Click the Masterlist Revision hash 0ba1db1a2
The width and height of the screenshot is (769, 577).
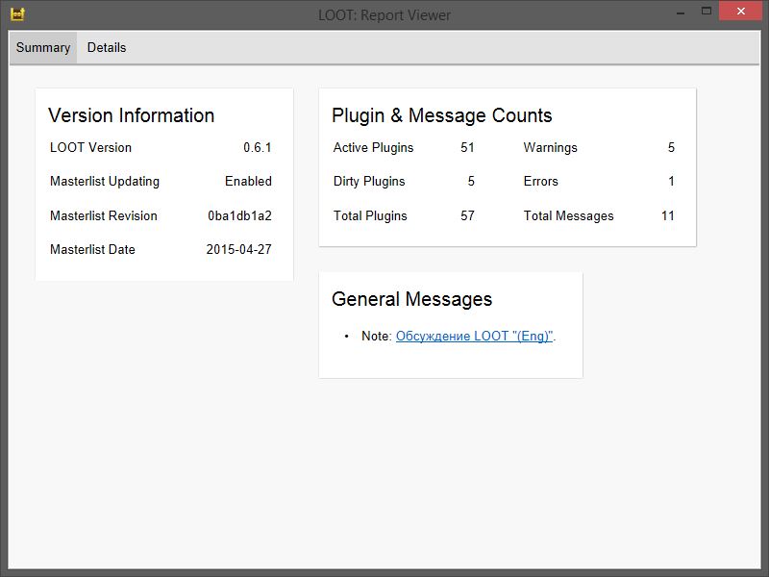tap(239, 216)
